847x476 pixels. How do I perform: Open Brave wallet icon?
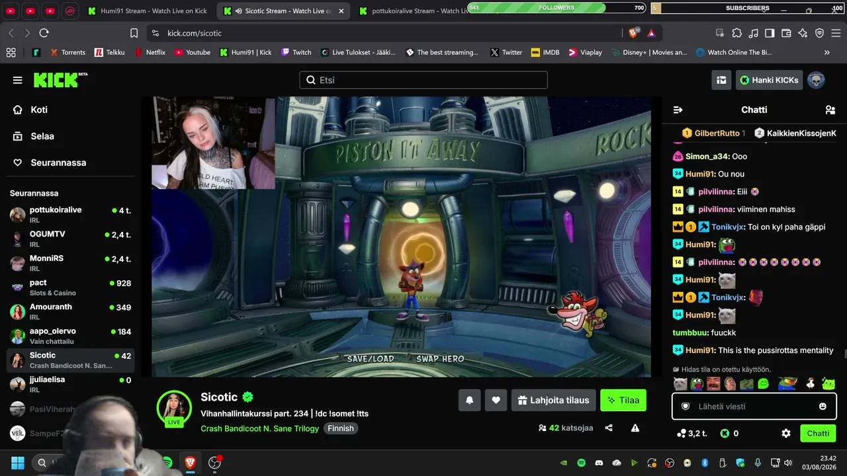[x=786, y=33]
